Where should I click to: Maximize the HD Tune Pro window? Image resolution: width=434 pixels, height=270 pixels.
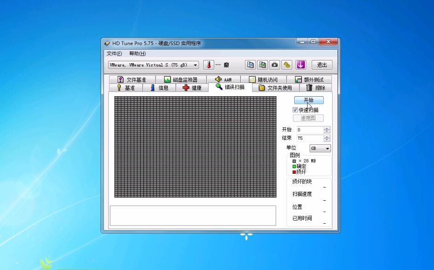314,42
